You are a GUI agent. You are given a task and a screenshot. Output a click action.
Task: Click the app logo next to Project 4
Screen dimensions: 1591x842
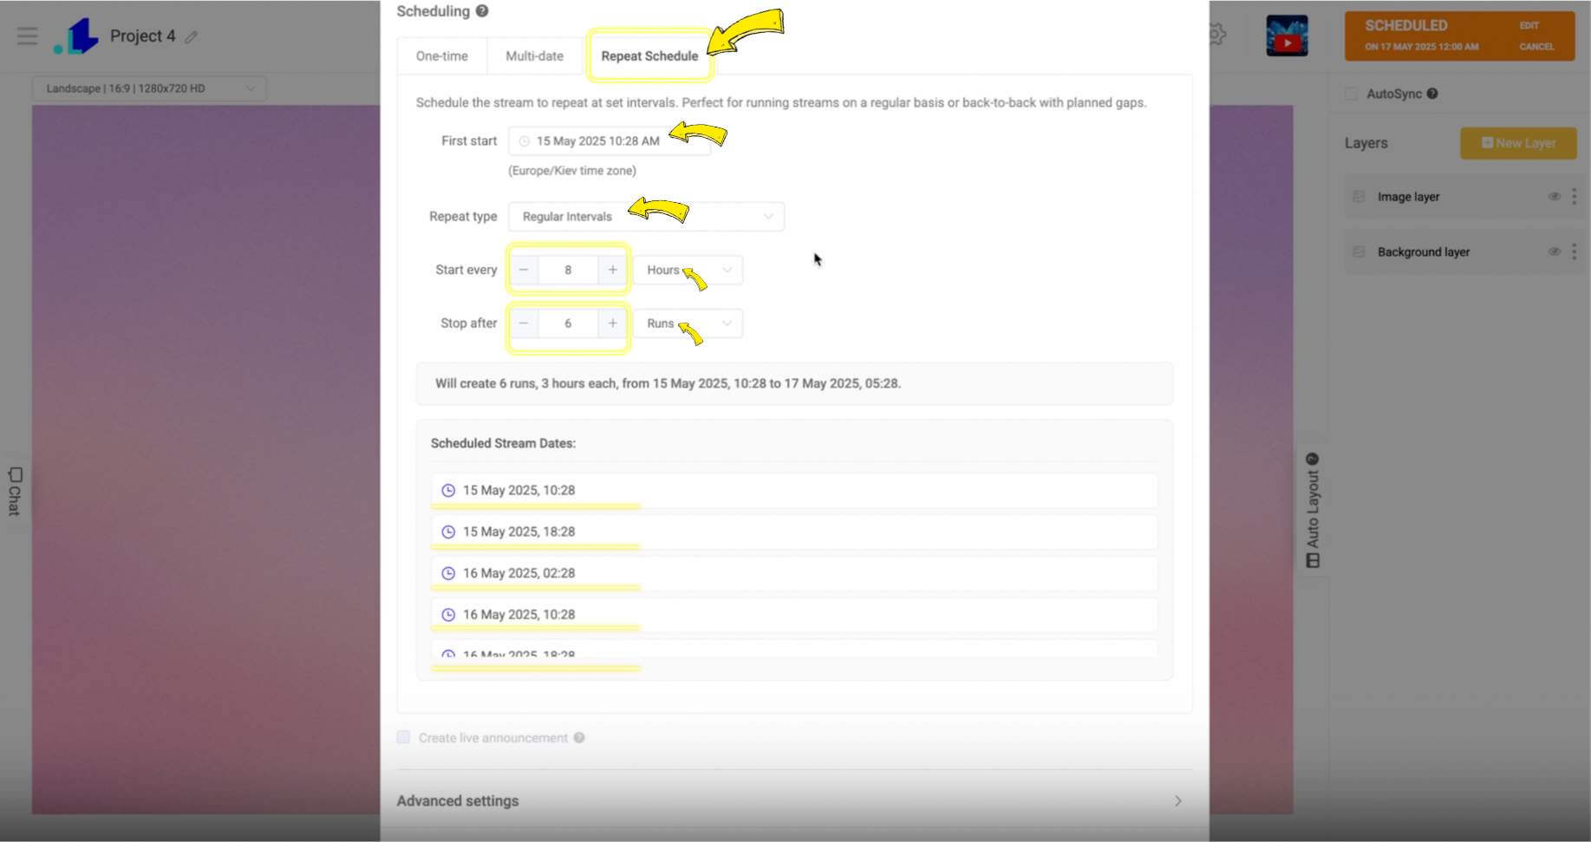pos(76,36)
